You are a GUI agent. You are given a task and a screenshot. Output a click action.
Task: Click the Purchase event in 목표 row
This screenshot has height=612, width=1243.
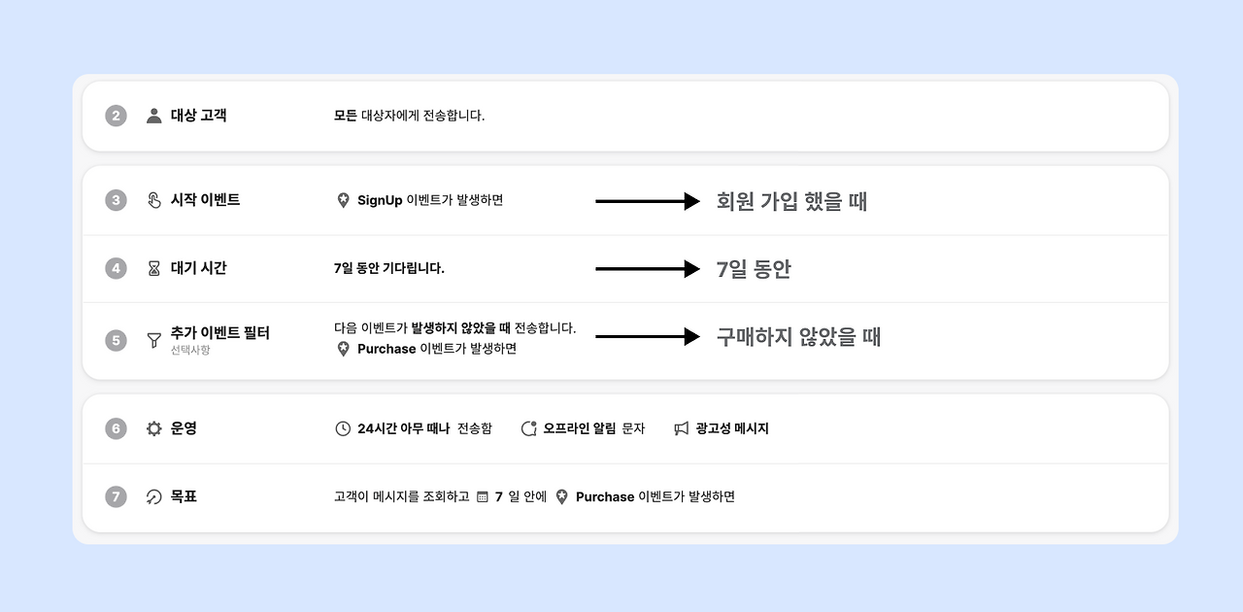tap(605, 496)
